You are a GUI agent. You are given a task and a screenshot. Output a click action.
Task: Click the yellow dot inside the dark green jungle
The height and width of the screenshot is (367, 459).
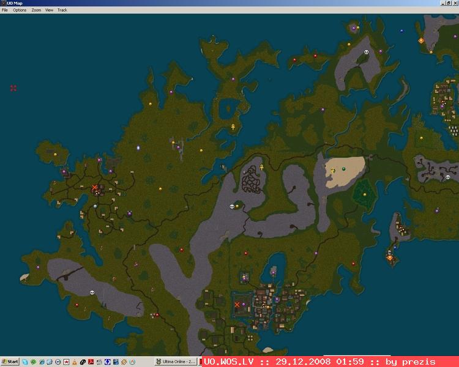[365, 195]
